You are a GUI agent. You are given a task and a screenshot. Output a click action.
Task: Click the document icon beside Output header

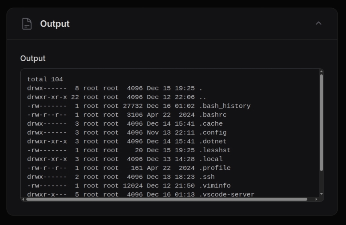click(26, 24)
